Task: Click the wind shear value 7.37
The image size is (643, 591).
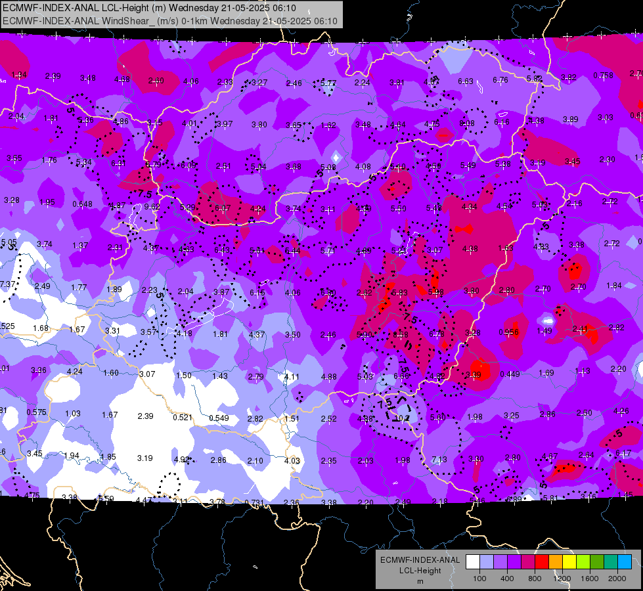Action: [x=7, y=284]
